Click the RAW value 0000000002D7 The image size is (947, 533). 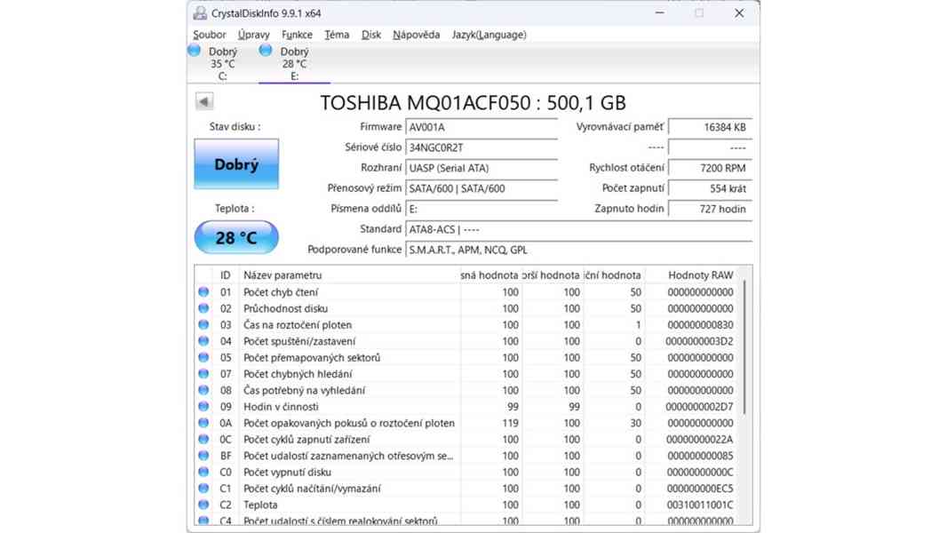(x=699, y=406)
